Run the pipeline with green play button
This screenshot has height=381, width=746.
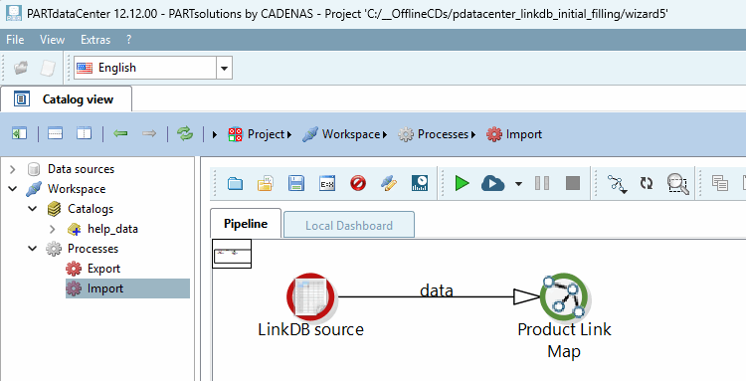462,183
